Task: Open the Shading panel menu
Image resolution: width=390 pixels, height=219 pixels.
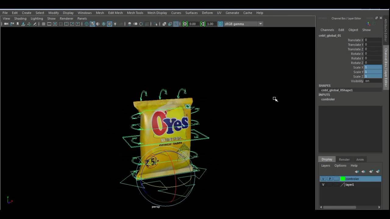Action: (20, 19)
